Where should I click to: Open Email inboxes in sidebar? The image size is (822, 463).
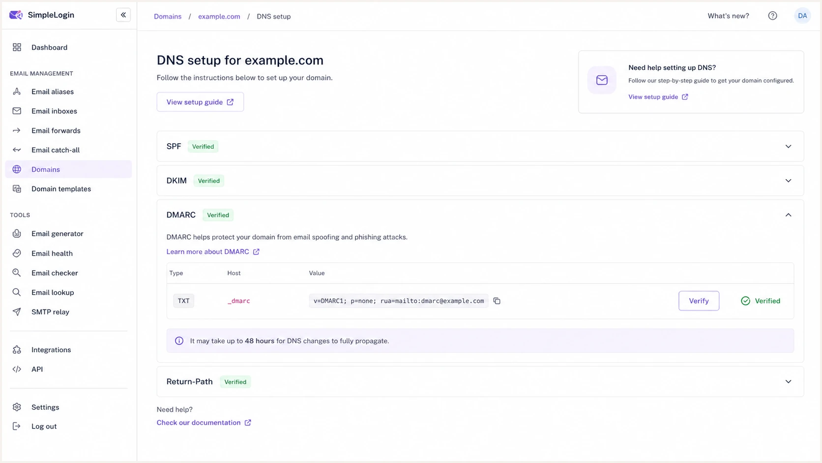point(68,111)
